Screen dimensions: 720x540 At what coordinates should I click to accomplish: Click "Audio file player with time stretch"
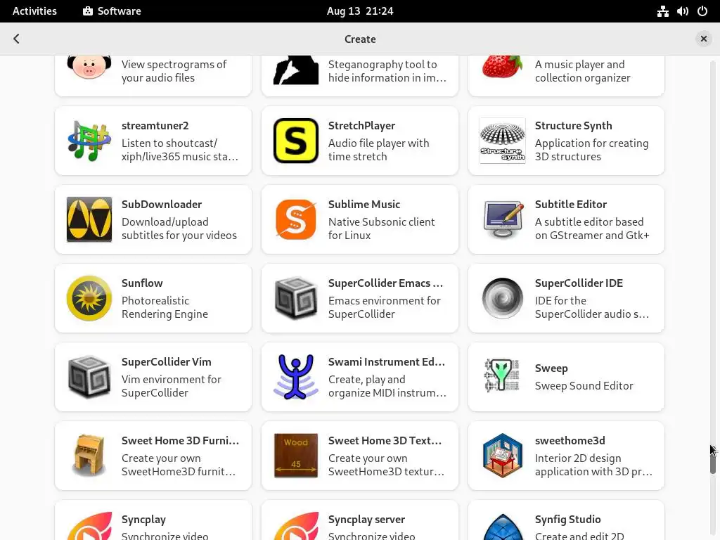pyautogui.click(x=378, y=150)
